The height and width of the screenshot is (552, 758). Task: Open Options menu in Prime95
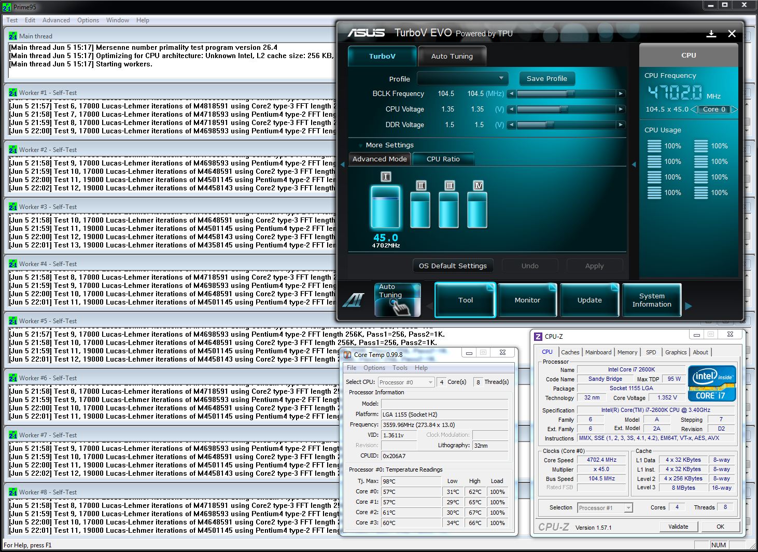point(88,20)
